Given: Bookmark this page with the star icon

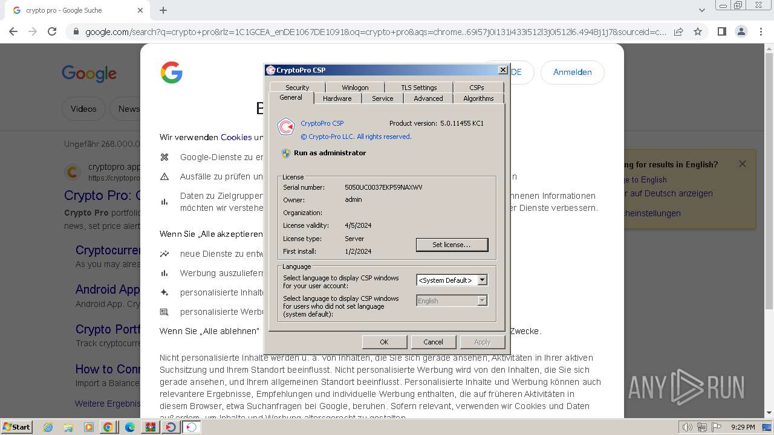Looking at the screenshot, I should 698,31.
